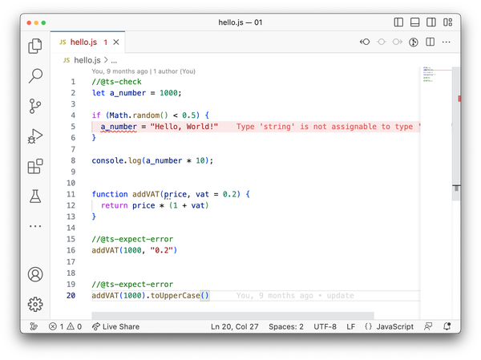Open the Source Control view
481x360 pixels.
point(35,106)
